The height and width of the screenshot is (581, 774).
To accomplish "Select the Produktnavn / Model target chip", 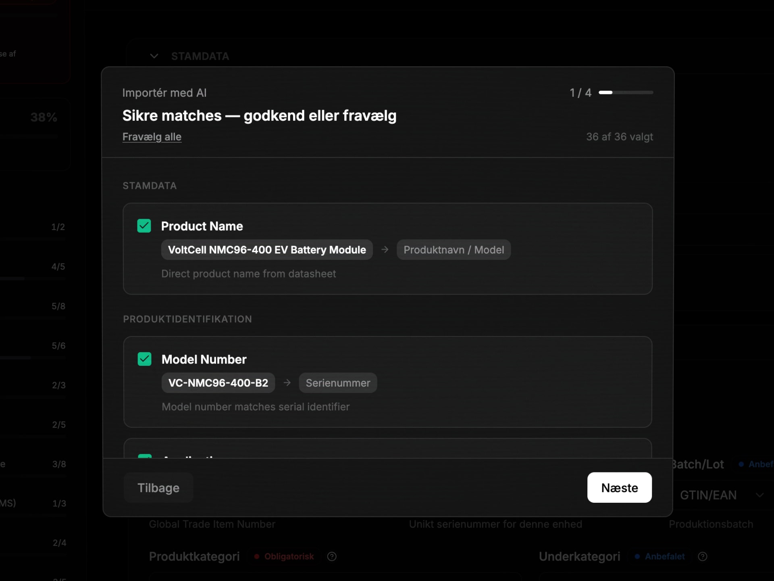I will pyautogui.click(x=454, y=249).
